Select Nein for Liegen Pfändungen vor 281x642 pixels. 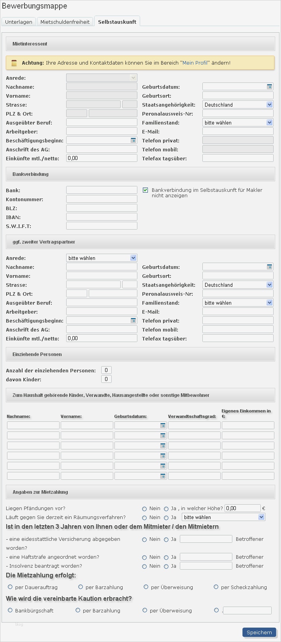click(144, 508)
